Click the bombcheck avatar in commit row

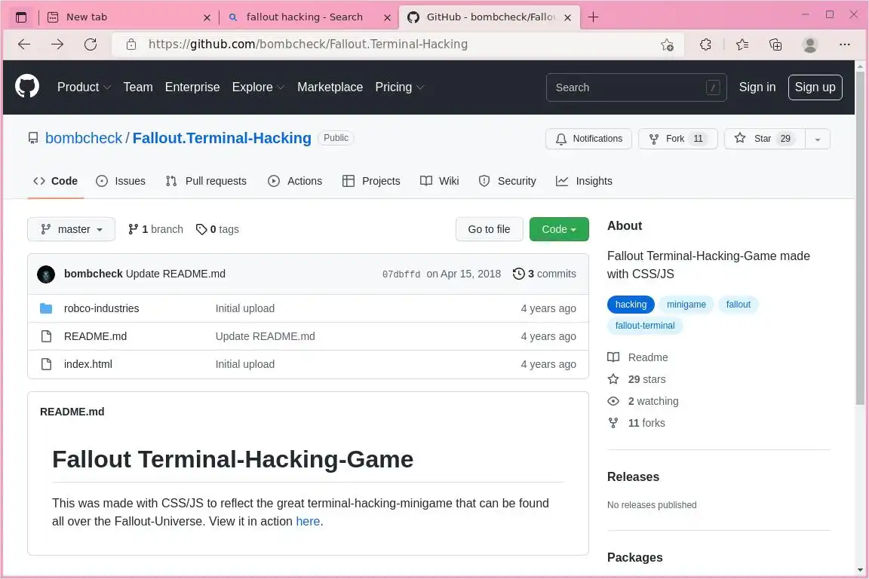[x=46, y=274]
